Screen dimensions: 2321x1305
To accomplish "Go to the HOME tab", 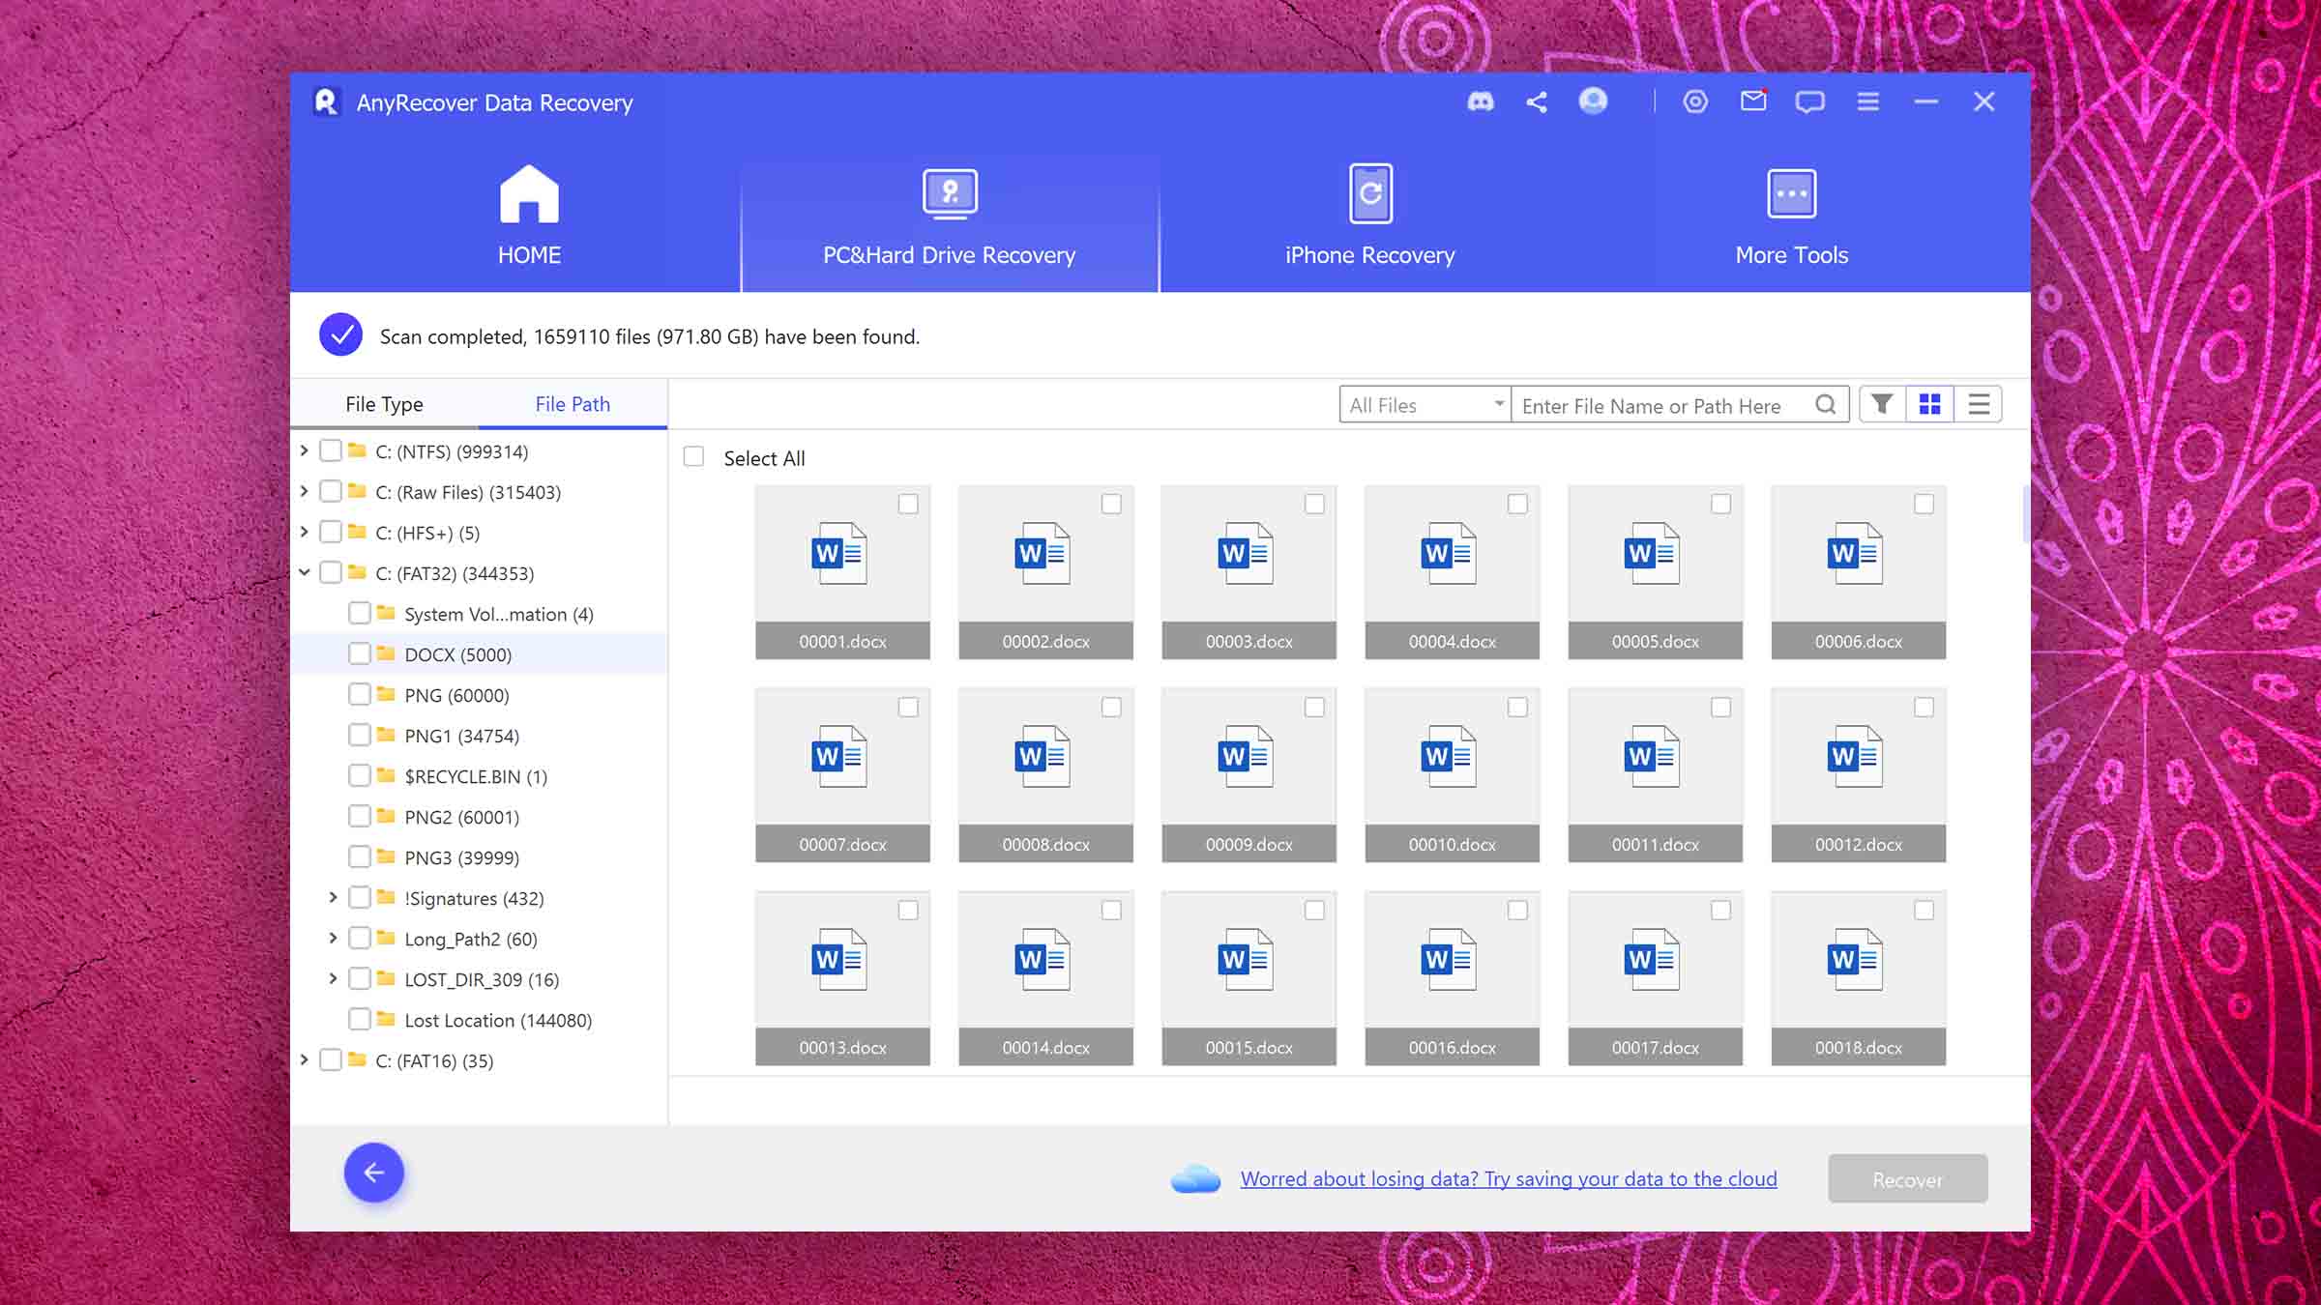I will pos(529,217).
